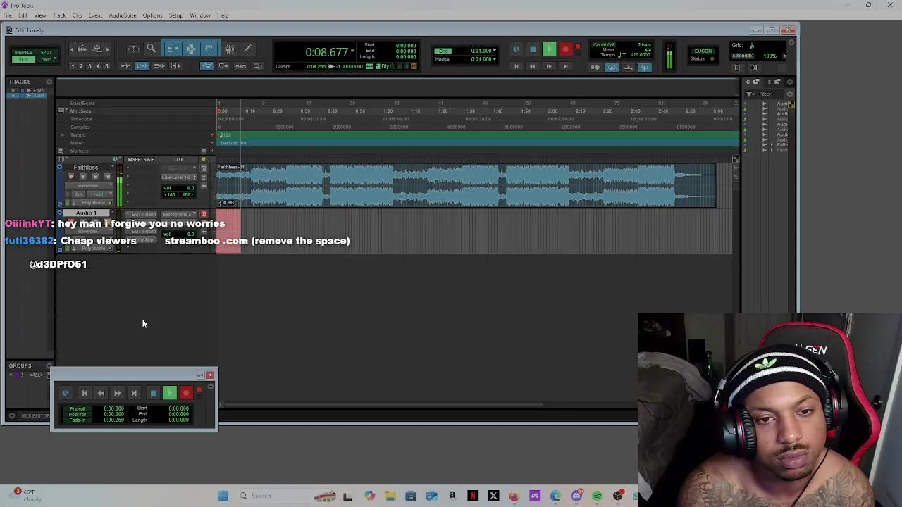Toggle the MIDI Merge button
Viewport: 902px width, 507px height.
click(628, 68)
